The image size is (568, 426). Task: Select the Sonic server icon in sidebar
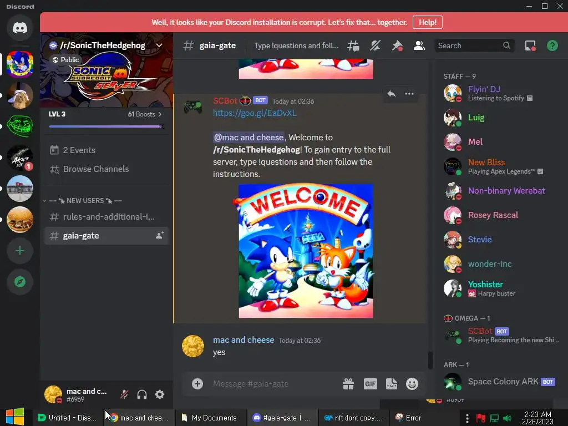coord(20,64)
